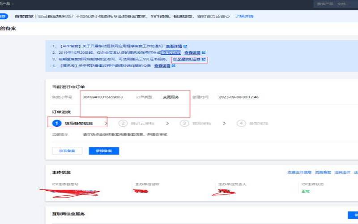
Task: Click external-link icon after 2019年10月20日 notice link
Action: click(204, 52)
